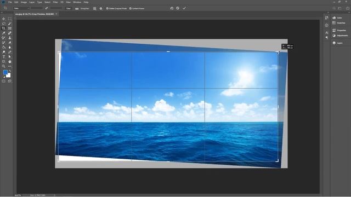Open the File menu
Image resolution: width=351 pixels, height=197 pixels.
pyautogui.click(x=10, y=2)
